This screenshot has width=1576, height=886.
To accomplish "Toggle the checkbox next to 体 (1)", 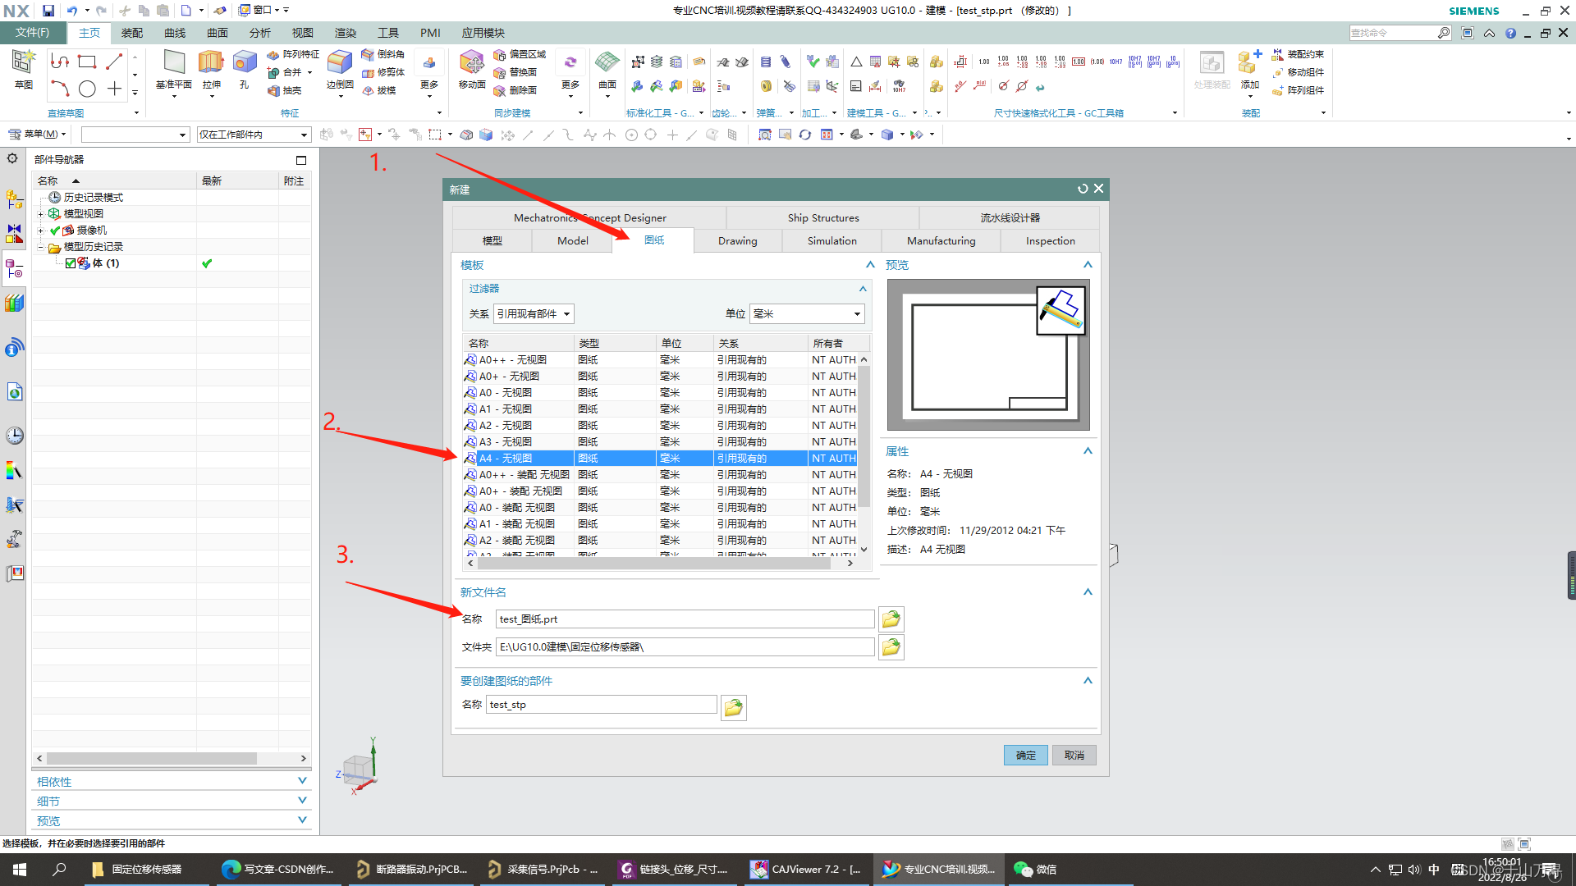I will tap(71, 263).
